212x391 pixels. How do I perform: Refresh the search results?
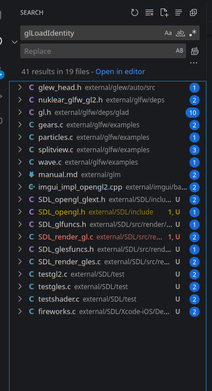coord(134,12)
